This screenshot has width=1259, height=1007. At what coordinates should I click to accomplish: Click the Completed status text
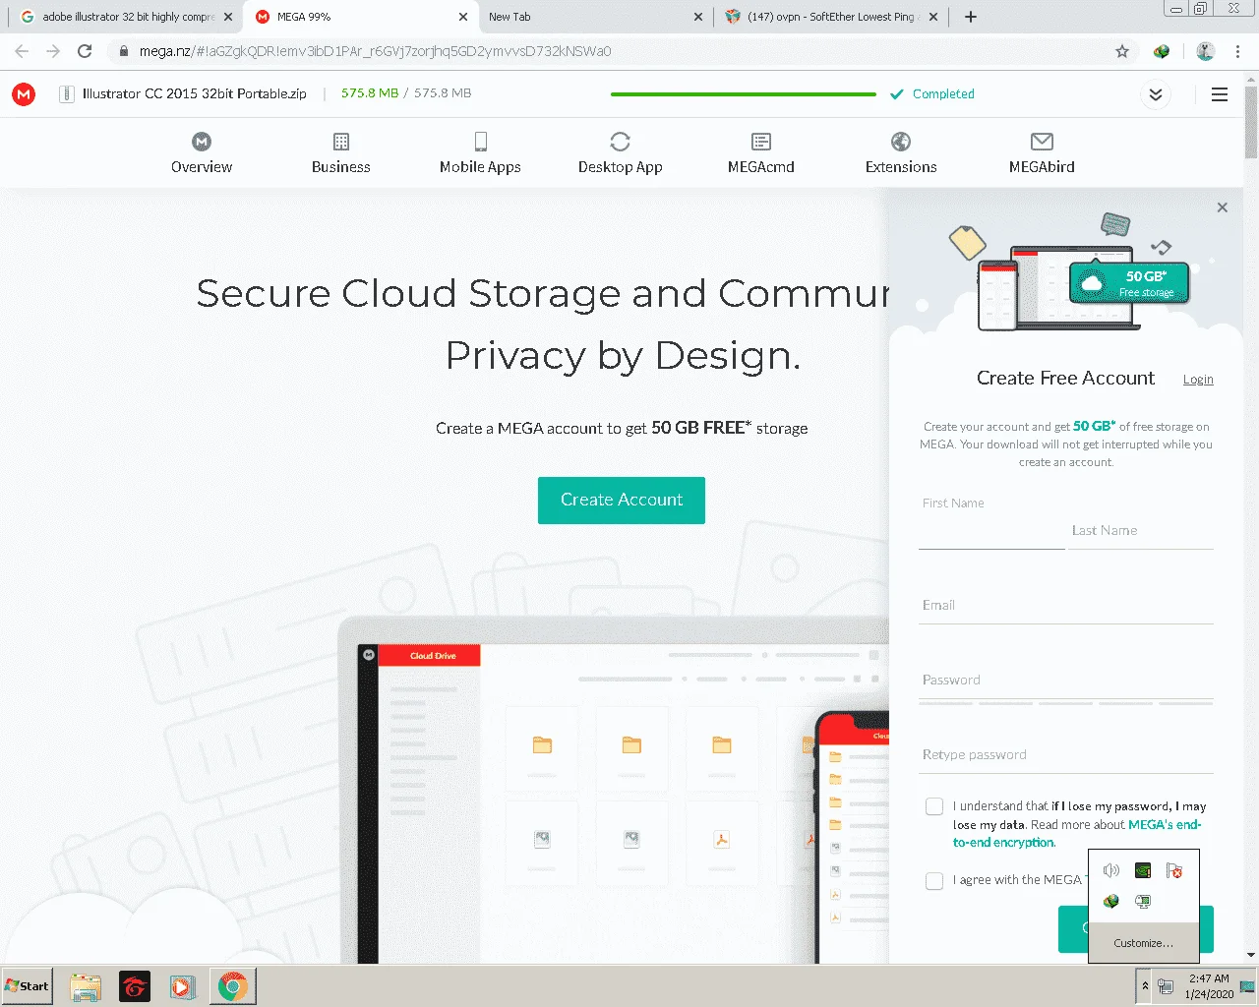point(943,94)
